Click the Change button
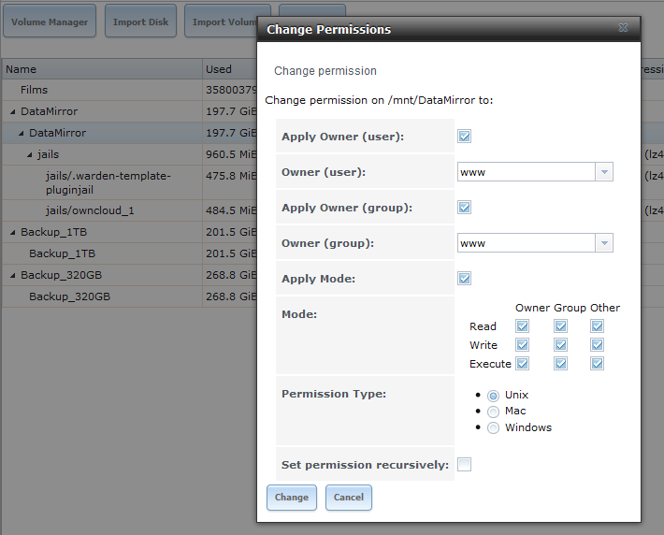 292,498
